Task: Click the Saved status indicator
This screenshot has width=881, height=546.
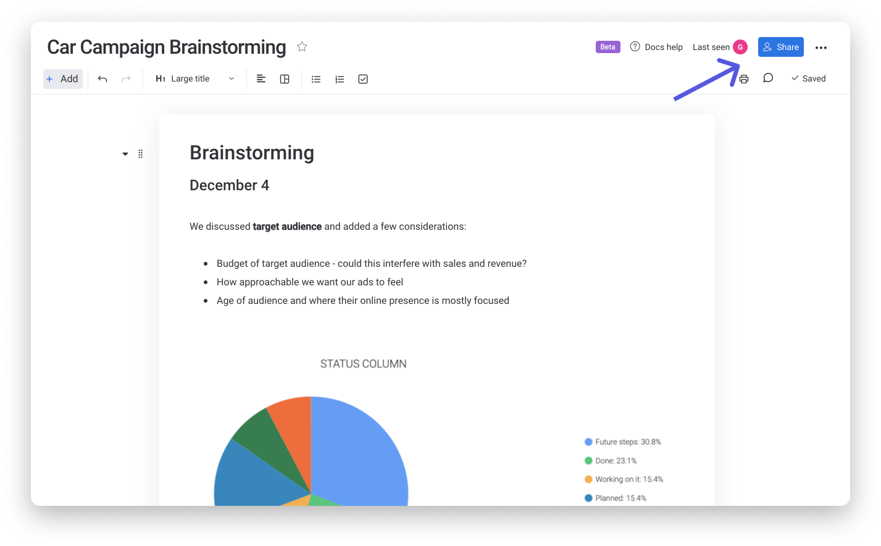Action: [808, 78]
